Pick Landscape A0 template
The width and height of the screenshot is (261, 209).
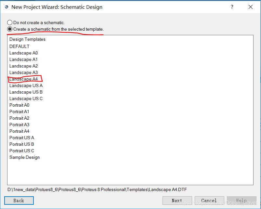coord(23,53)
